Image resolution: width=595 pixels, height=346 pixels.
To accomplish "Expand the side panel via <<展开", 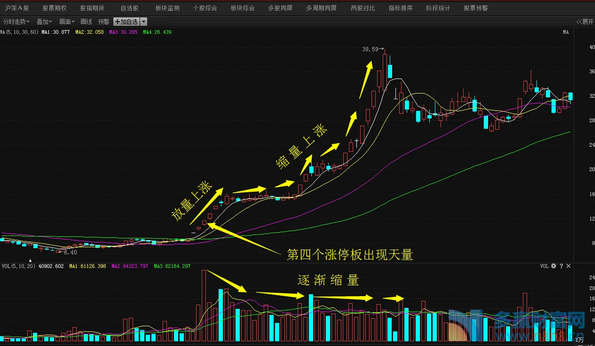I will (585, 22).
